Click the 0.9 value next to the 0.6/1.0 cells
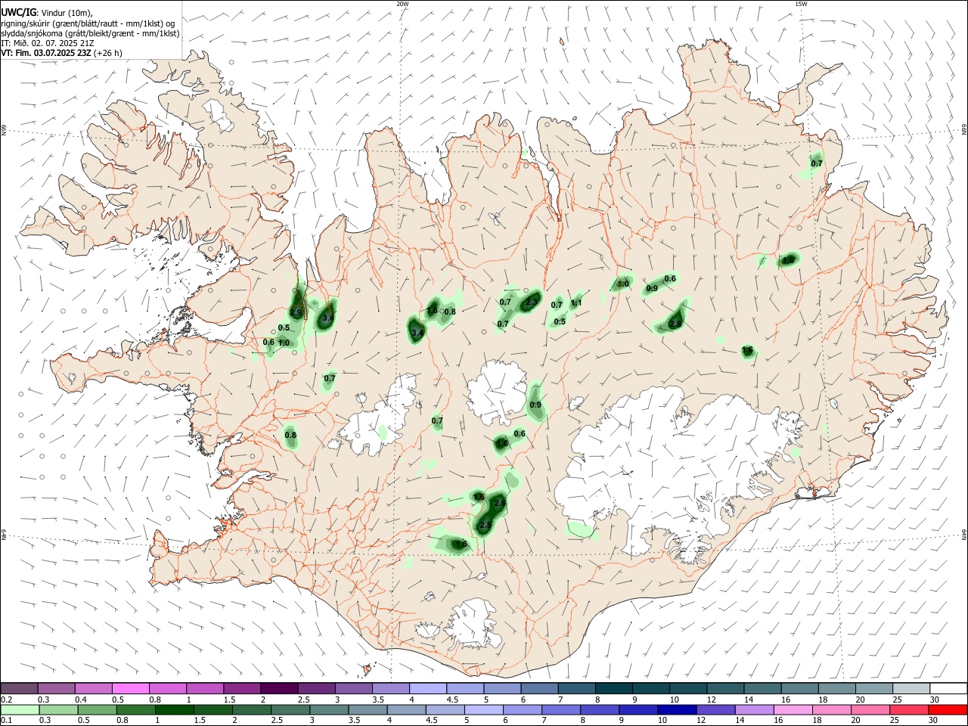Image resolution: width=968 pixels, height=726 pixels. pyautogui.click(x=652, y=288)
